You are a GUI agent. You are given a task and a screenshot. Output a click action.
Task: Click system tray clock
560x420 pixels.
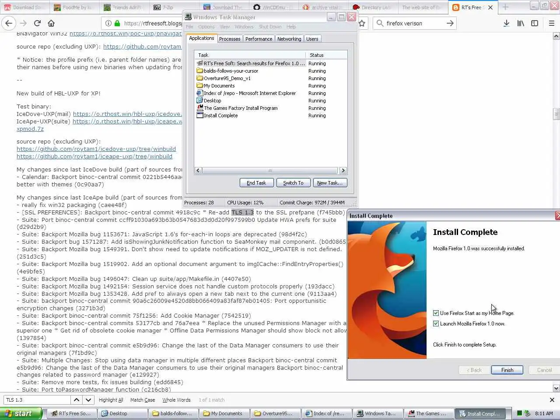(544, 413)
